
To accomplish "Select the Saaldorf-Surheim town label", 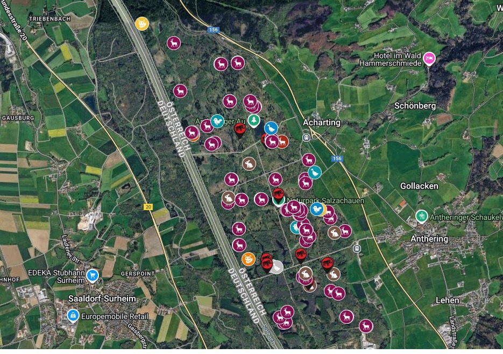I will pos(102,299).
